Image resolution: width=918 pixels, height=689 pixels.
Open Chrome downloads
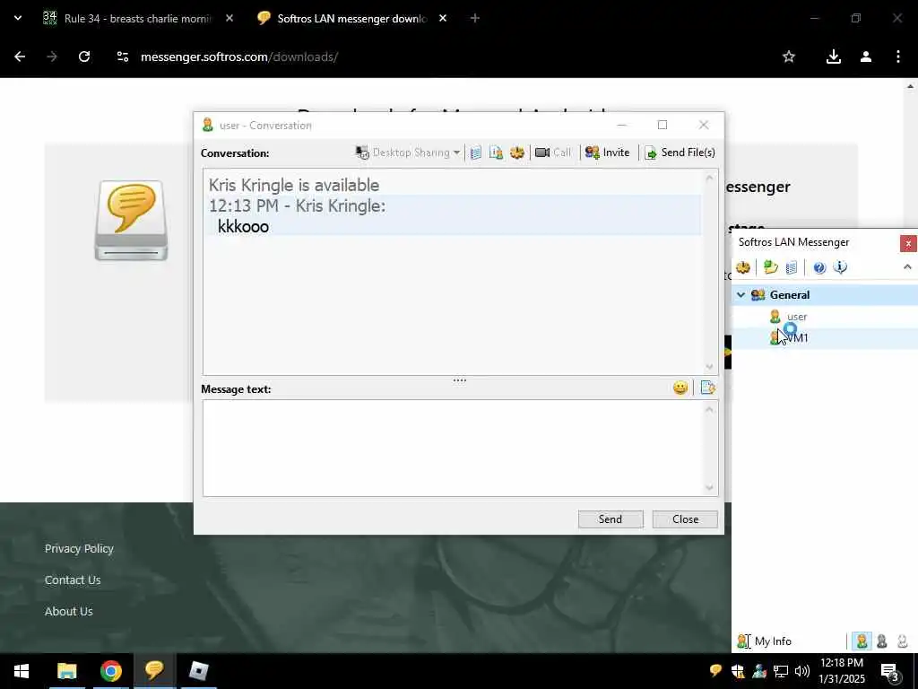(x=833, y=57)
